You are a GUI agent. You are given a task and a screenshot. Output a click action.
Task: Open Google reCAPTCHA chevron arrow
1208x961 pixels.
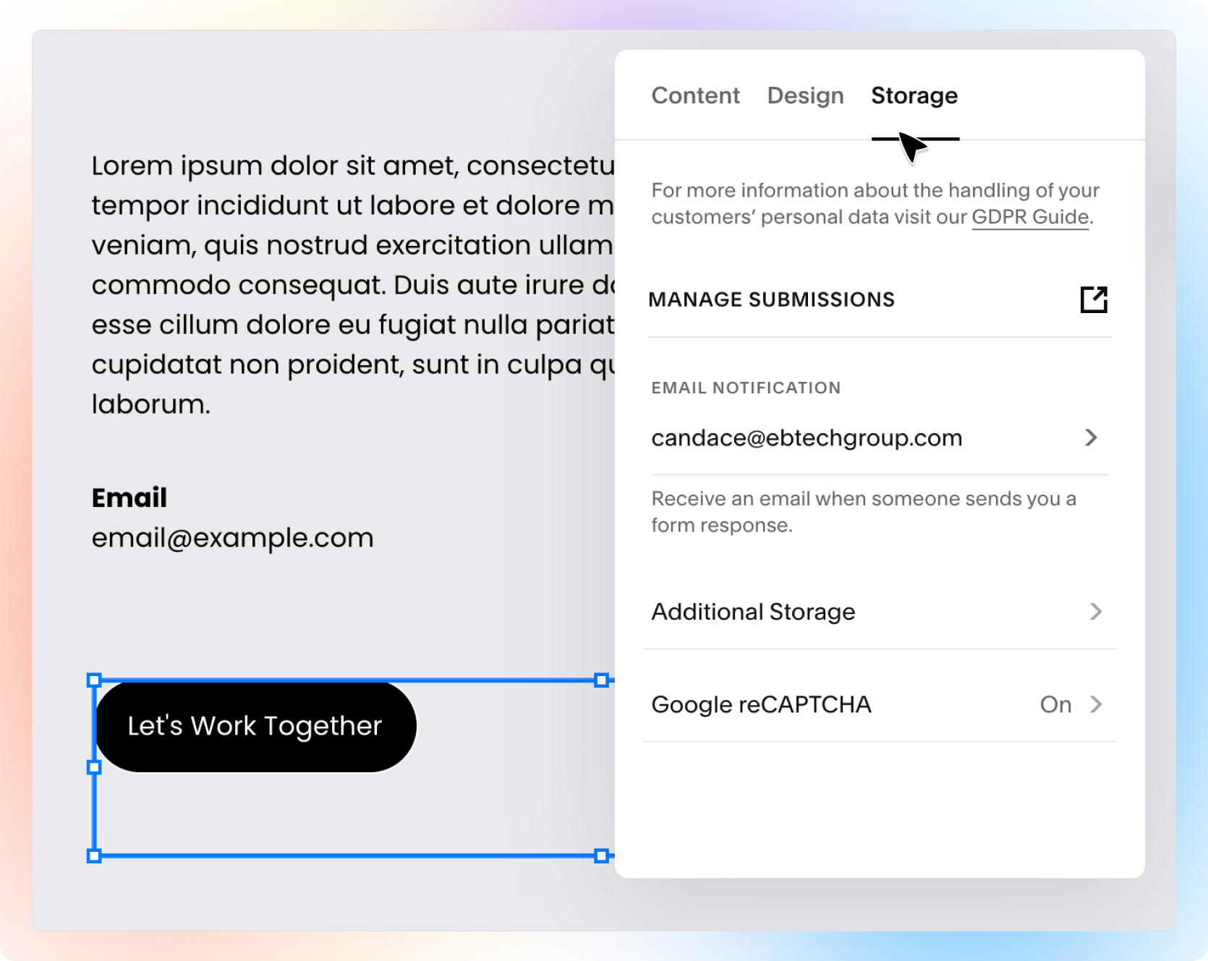coord(1096,704)
